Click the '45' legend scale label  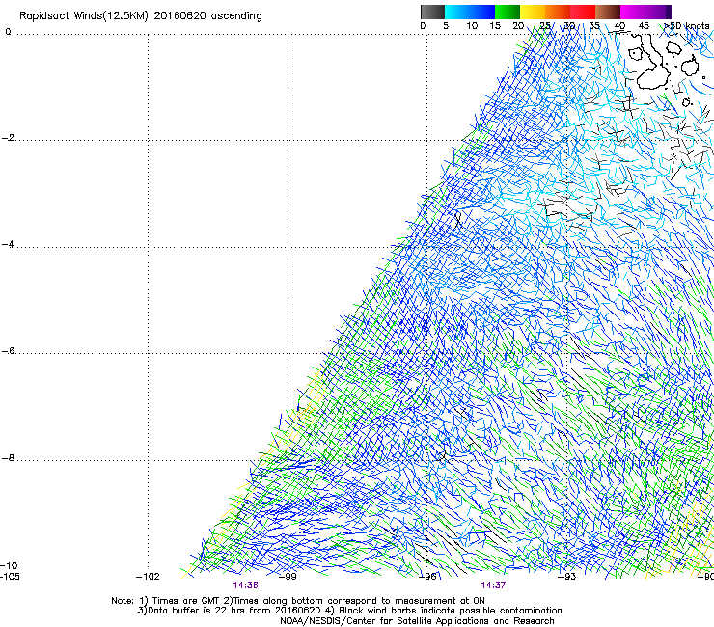pos(644,26)
